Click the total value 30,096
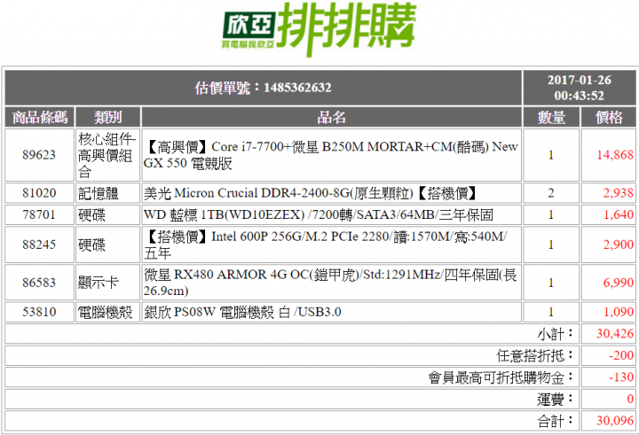Viewport: 639px width, 435px height. coord(615,421)
